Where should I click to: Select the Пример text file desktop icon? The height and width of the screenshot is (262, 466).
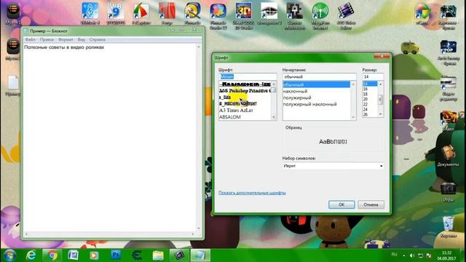coord(13,86)
